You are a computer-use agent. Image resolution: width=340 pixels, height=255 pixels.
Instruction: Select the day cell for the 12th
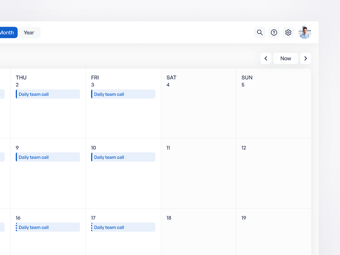point(274,176)
